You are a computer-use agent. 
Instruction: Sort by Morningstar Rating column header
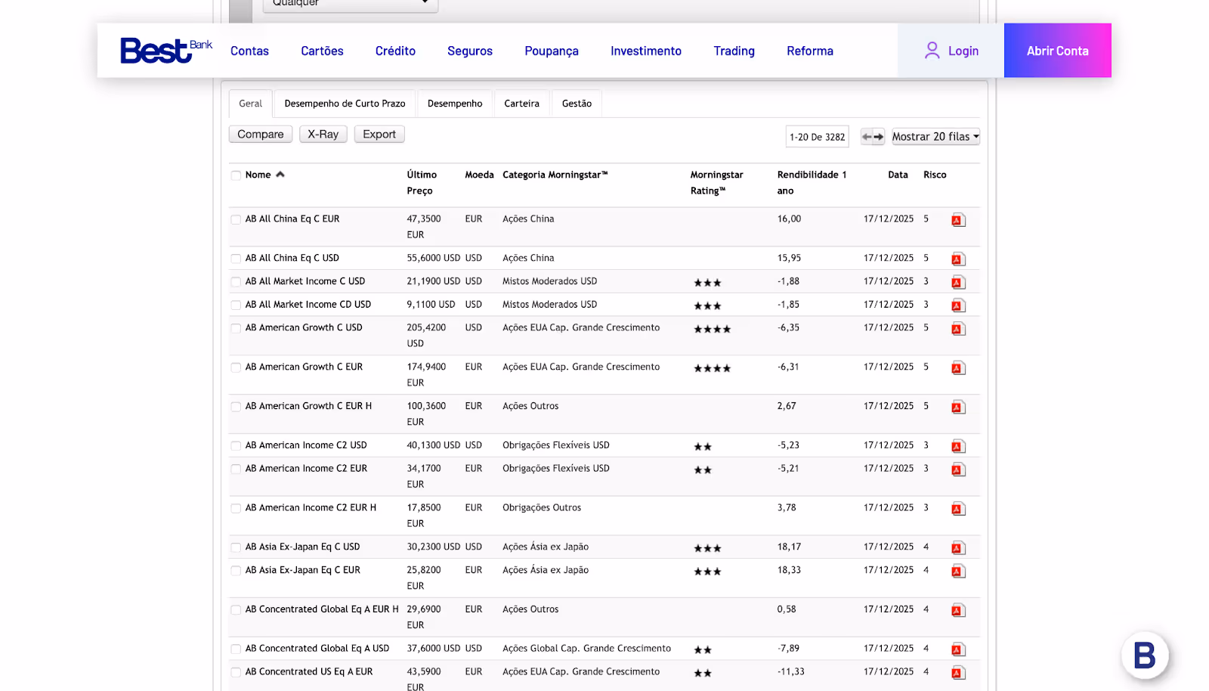point(716,182)
